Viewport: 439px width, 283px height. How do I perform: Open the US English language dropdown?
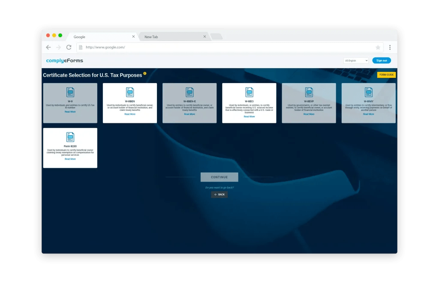point(356,60)
